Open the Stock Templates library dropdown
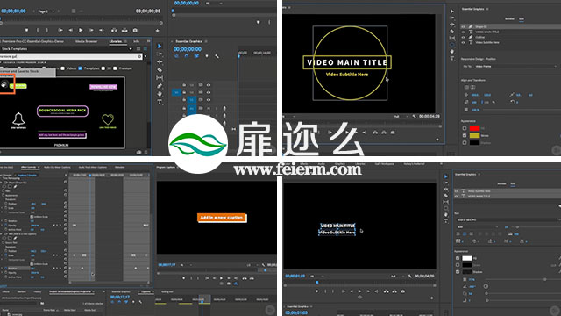This screenshot has width=561, height=316. tap(66, 49)
